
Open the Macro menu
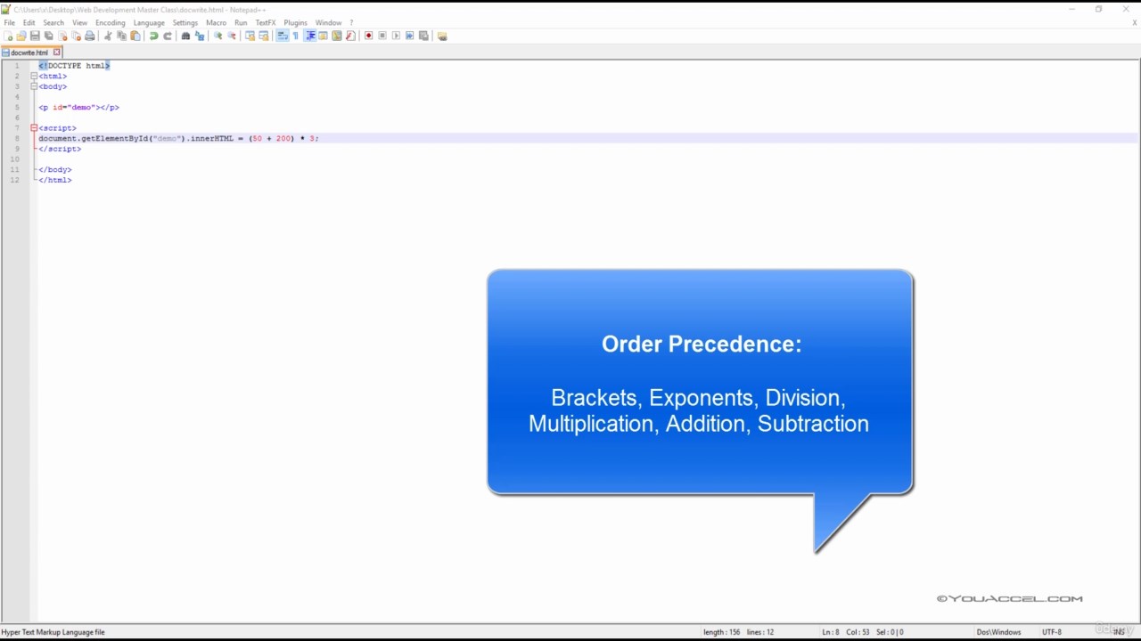pyautogui.click(x=216, y=22)
